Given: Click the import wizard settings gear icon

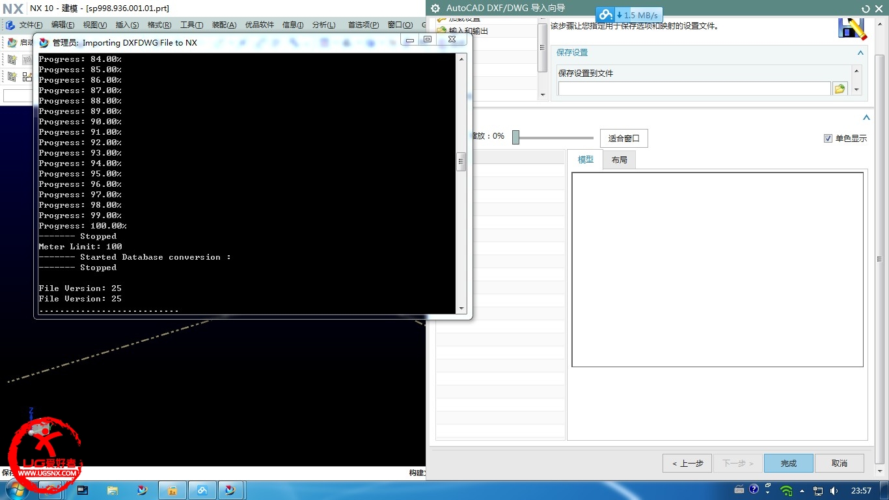Looking at the screenshot, I should pyautogui.click(x=436, y=8).
